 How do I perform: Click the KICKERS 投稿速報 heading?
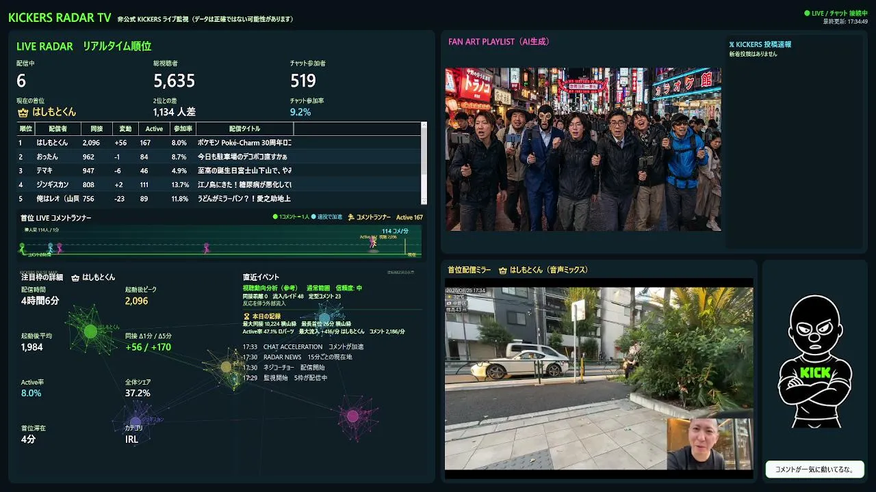763,44
